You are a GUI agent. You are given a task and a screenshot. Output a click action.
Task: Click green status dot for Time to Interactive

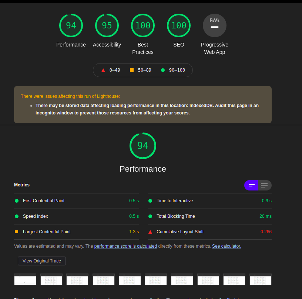coord(150,201)
